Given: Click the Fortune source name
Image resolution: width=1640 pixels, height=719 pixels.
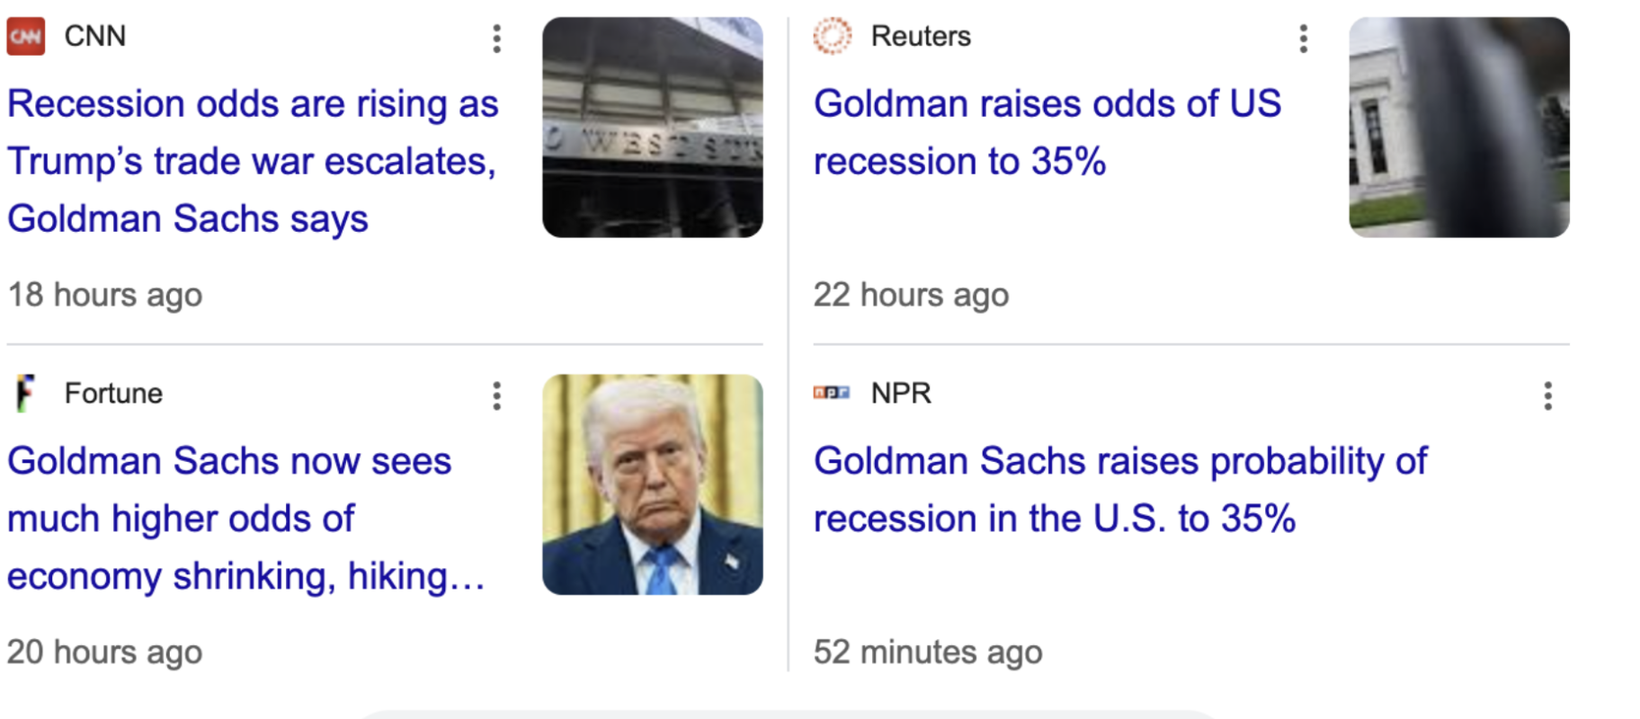Looking at the screenshot, I should point(113,393).
